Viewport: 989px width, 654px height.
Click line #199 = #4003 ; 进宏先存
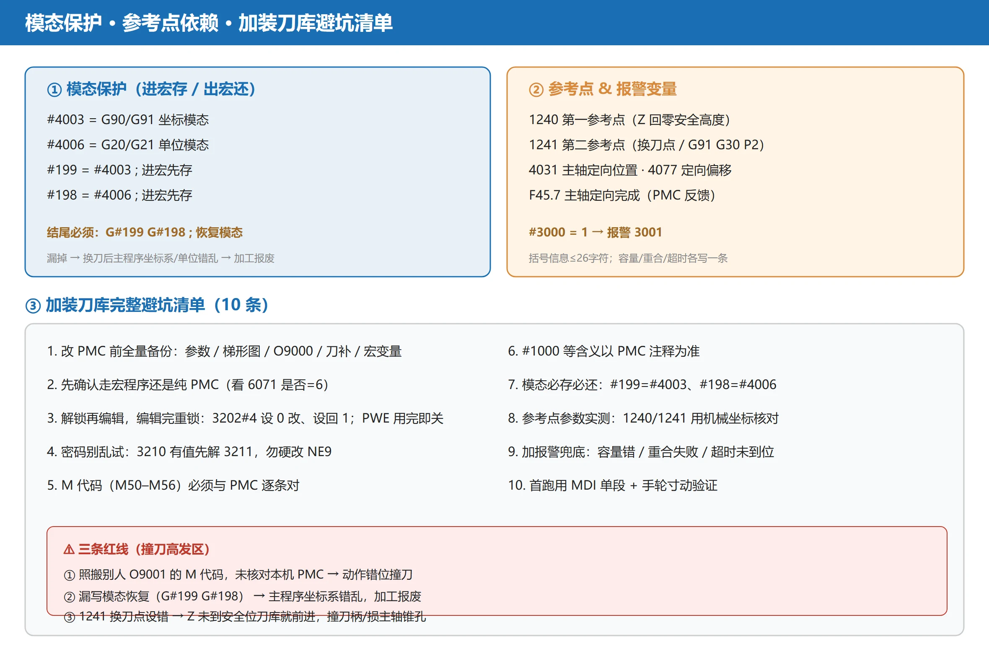[119, 170]
